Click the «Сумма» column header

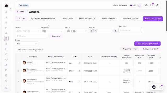point(75,57)
